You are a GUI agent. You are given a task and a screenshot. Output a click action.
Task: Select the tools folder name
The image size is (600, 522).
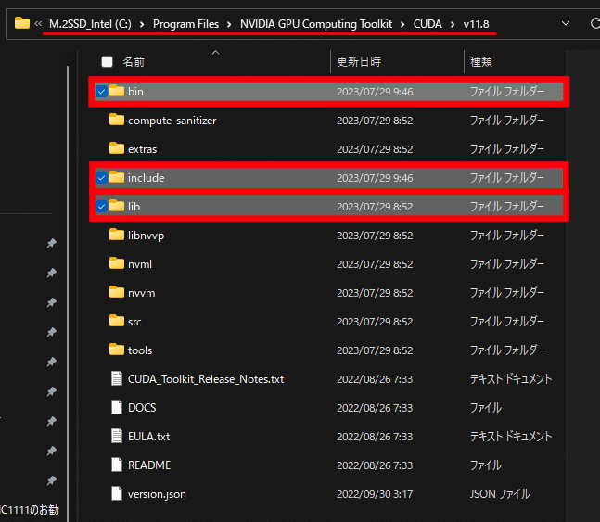point(140,350)
